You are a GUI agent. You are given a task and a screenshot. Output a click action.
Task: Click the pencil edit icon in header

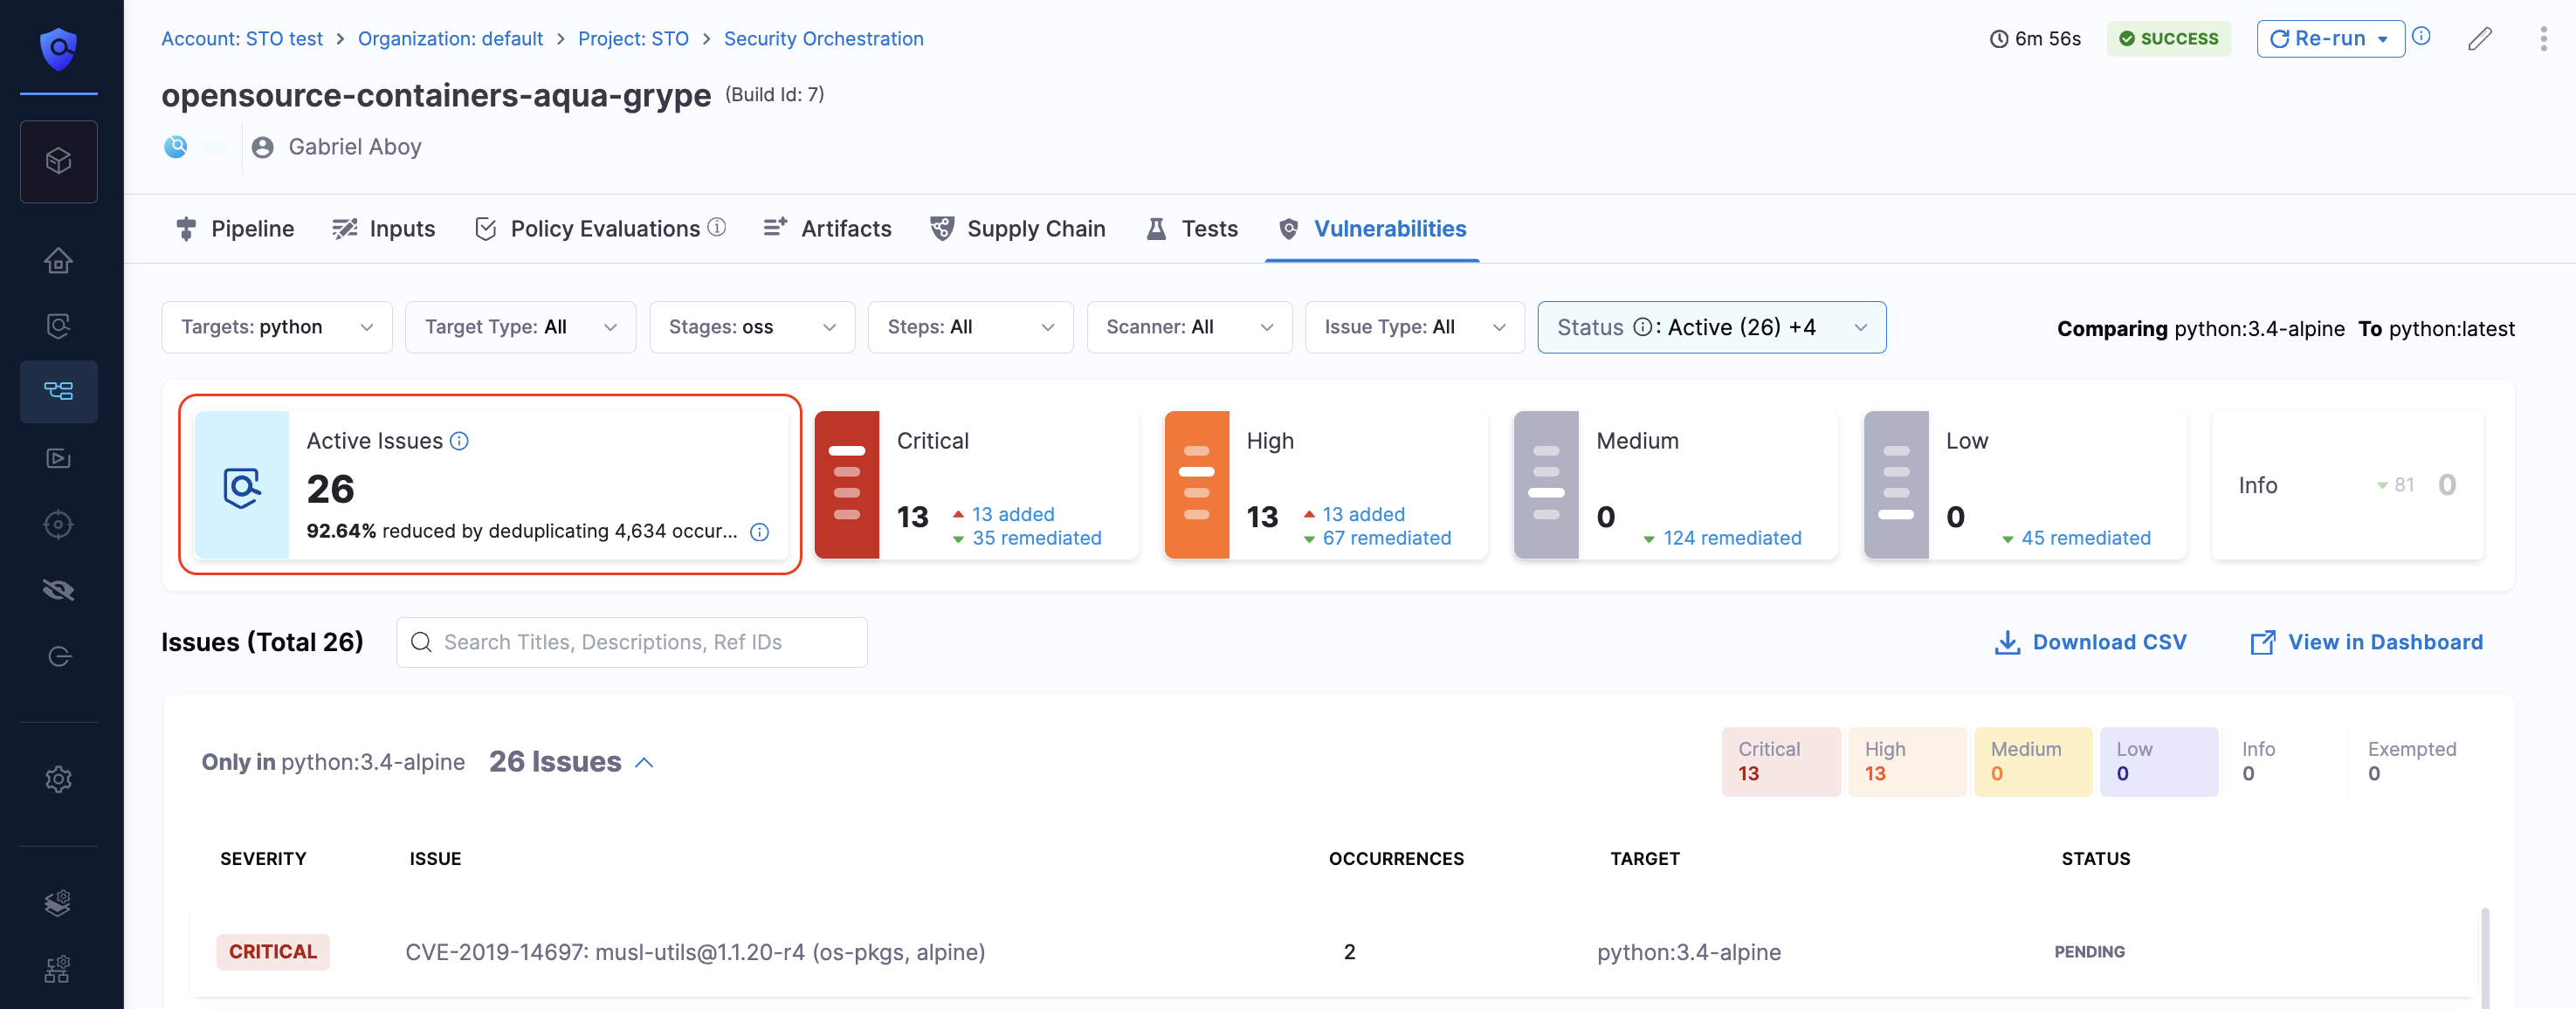click(2479, 39)
